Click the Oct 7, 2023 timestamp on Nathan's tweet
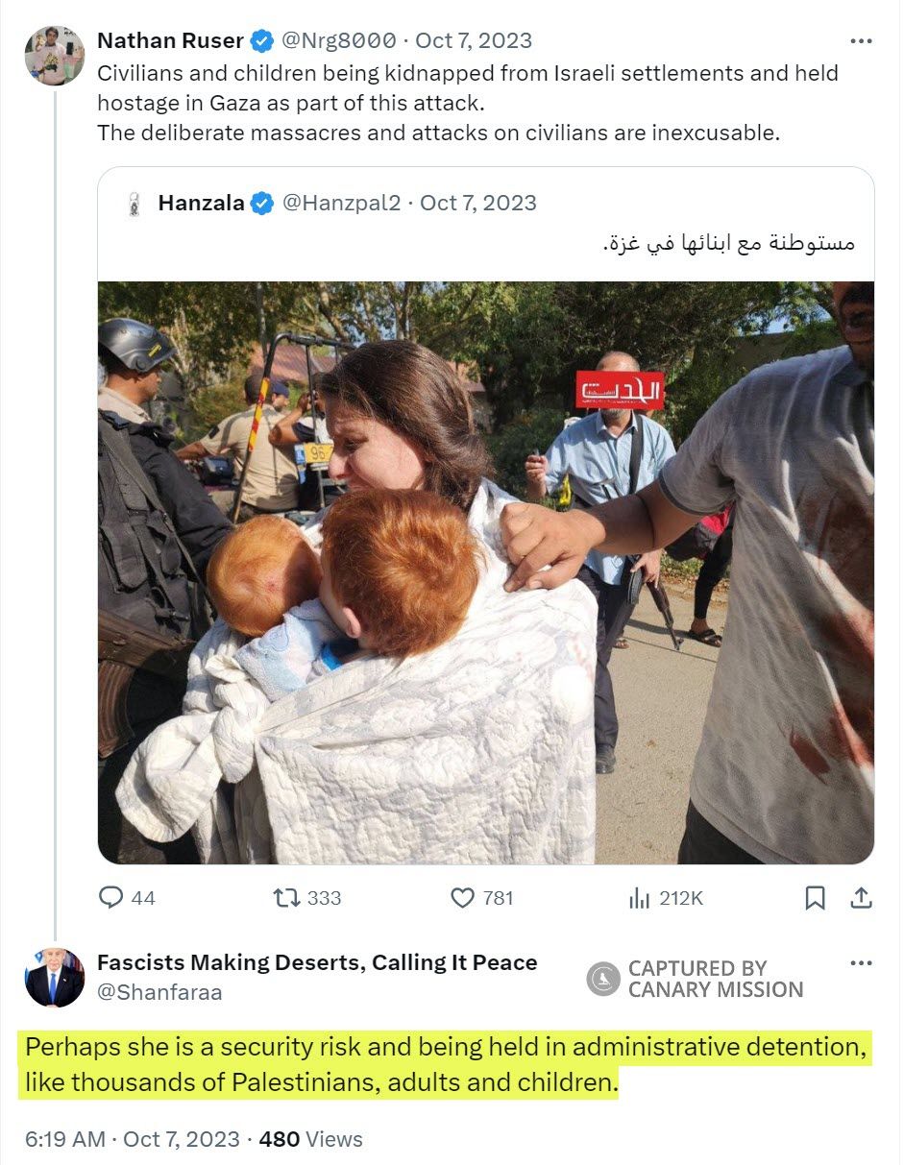The height and width of the screenshot is (1165, 904). coord(474,40)
